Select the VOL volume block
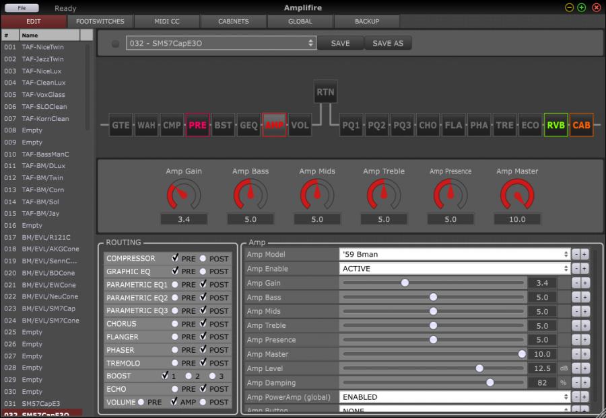 click(x=300, y=125)
